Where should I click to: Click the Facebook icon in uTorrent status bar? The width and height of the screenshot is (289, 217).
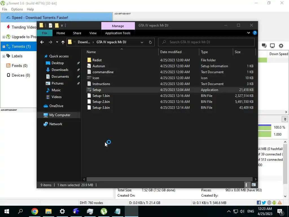259,203
